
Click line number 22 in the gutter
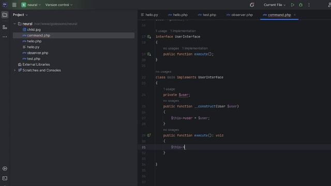pos(144,78)
